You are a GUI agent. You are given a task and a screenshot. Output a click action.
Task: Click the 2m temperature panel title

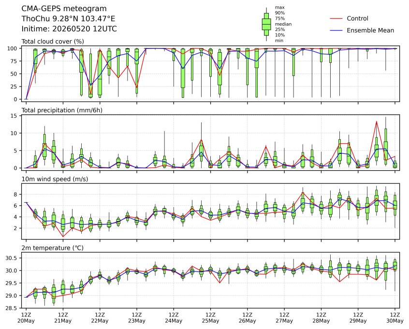click(x=52, y=248)
